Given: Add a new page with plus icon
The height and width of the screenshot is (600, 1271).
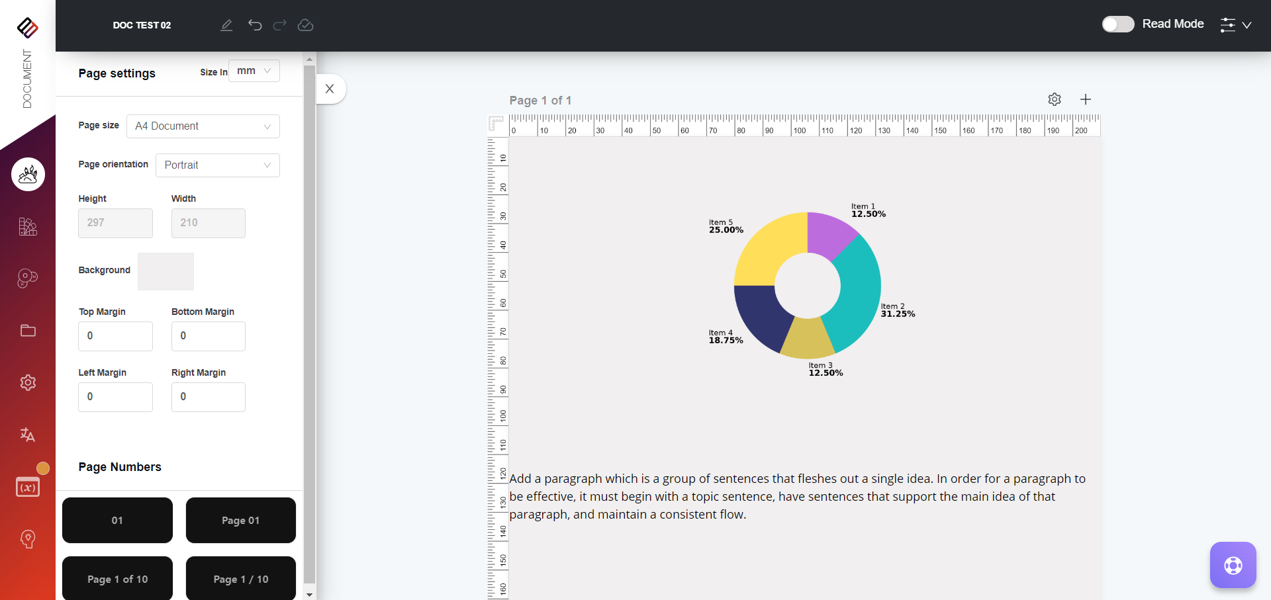Looking at the screenshot, I should (x=1086, y=99).
